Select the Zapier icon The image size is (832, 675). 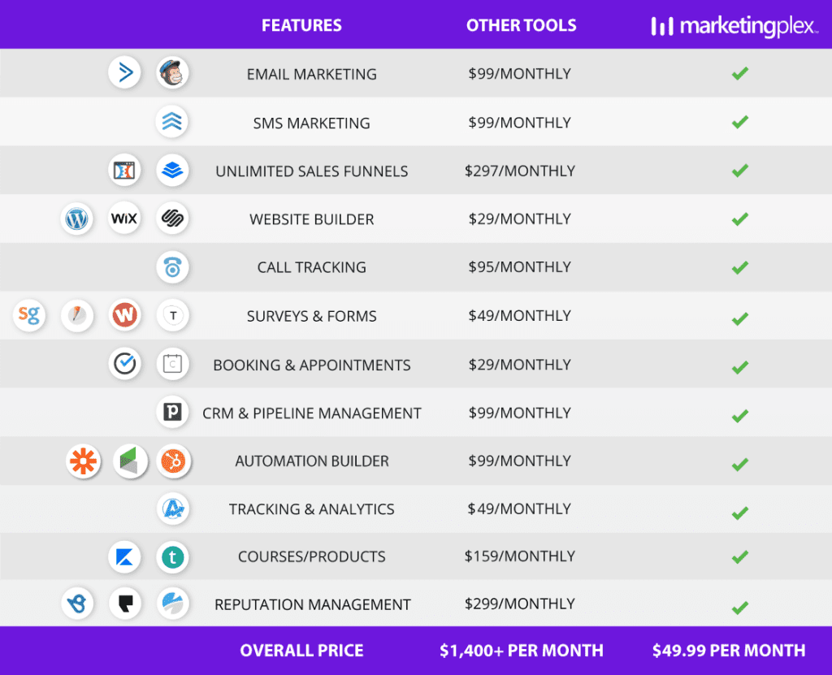pos(84,461)
